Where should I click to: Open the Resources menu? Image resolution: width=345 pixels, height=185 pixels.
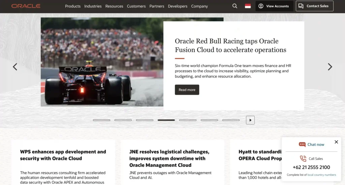pyautogui.click(x=114, y=6)
